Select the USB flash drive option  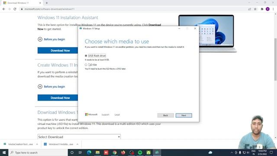86,56
